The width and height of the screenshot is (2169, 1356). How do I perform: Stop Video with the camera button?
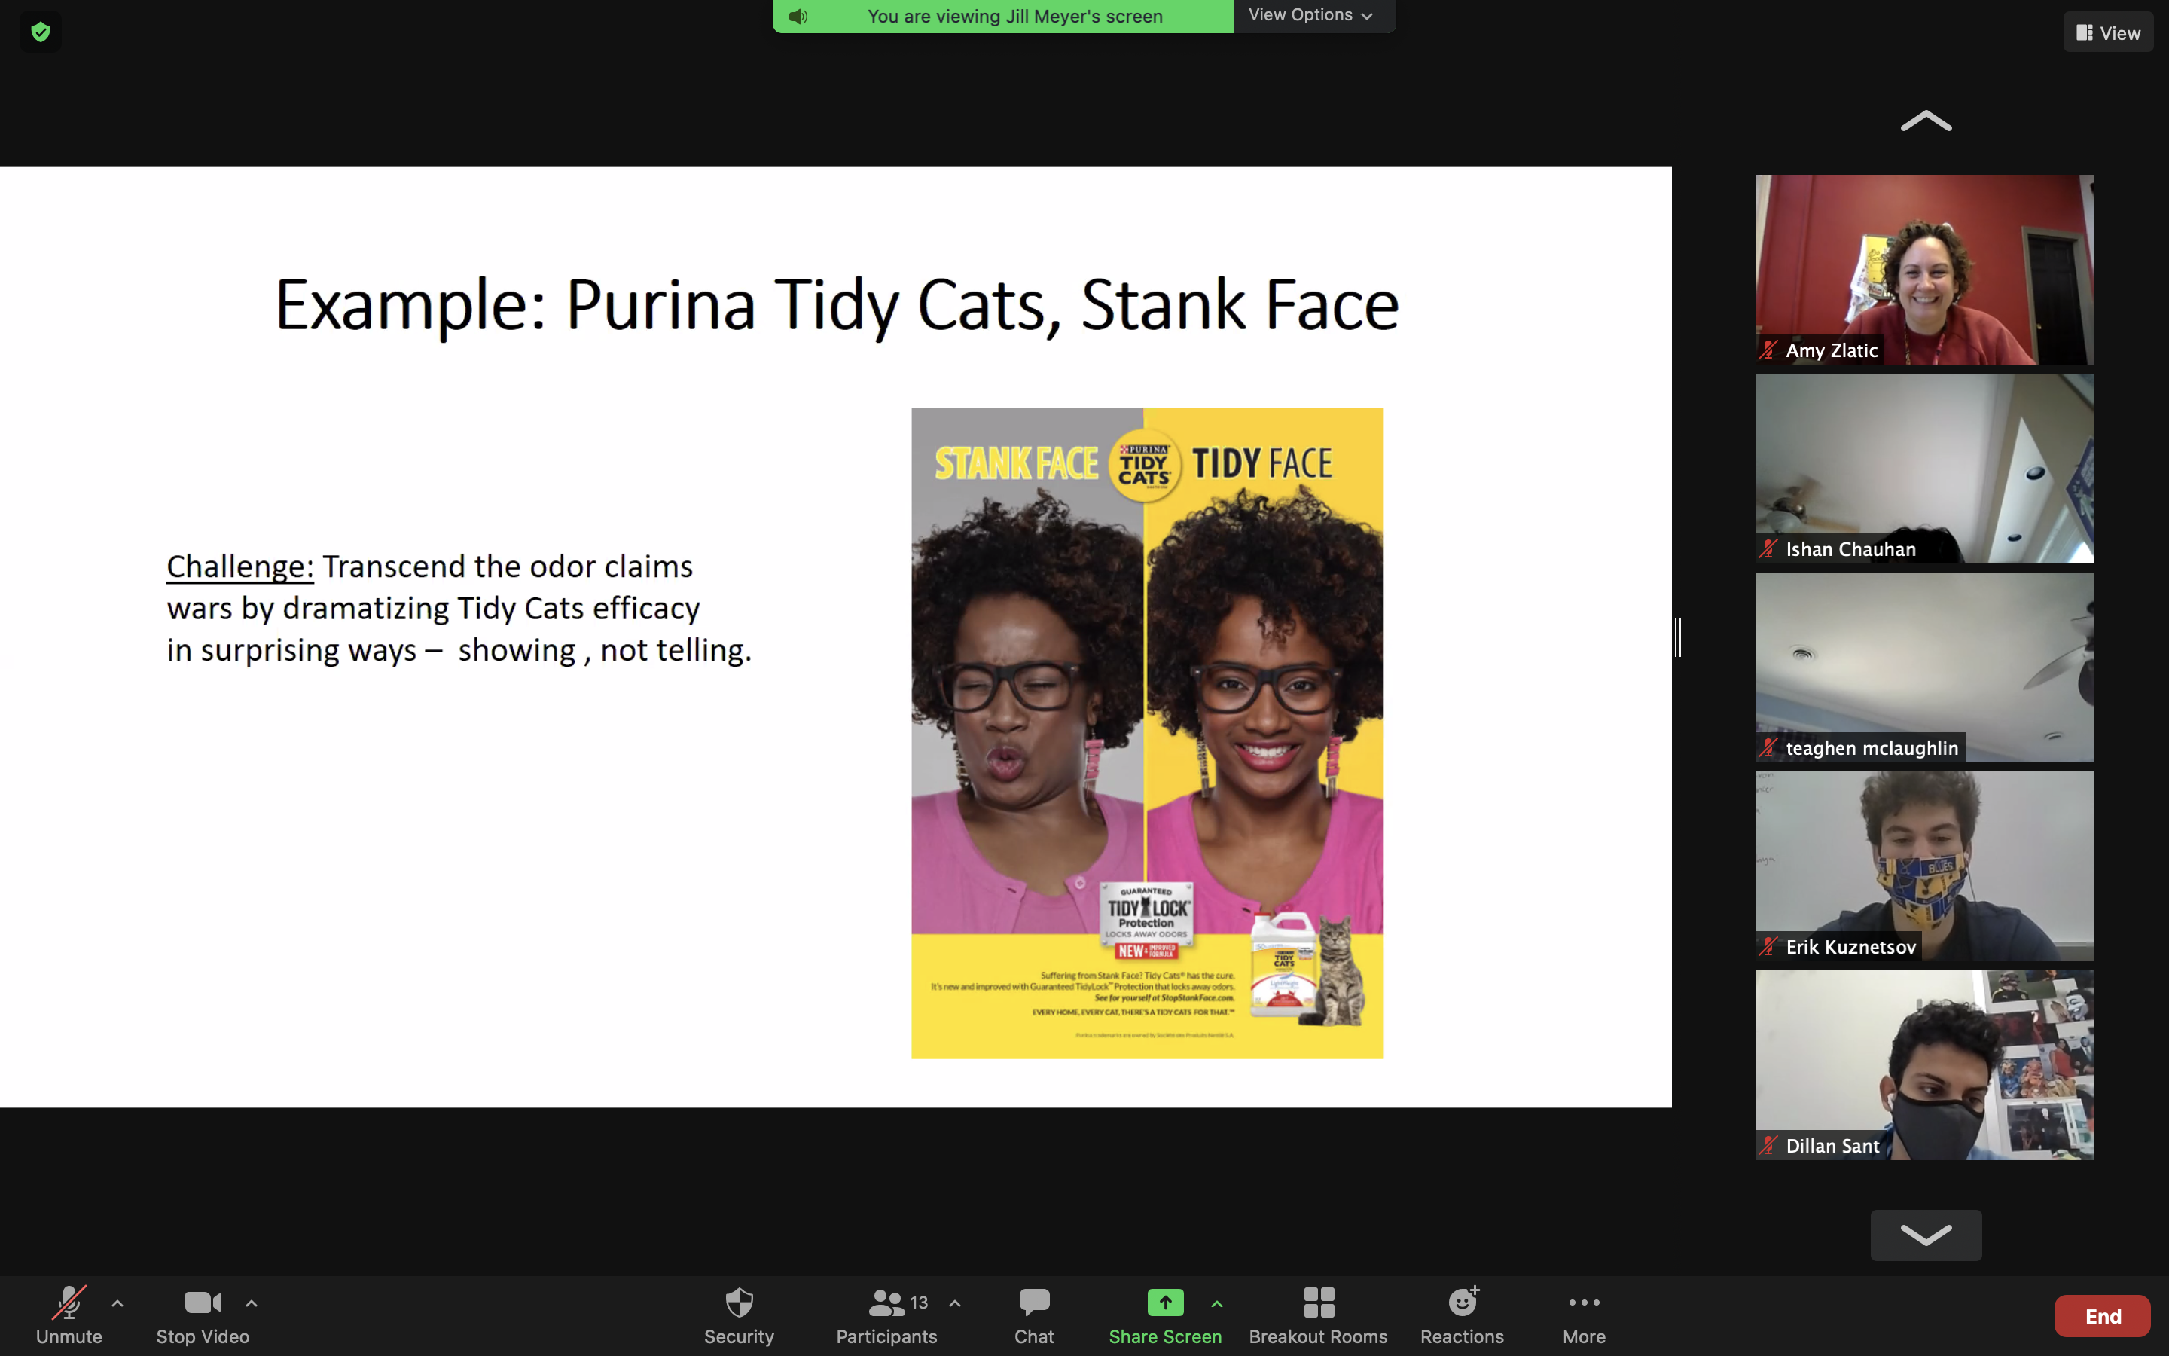[203, 1315]
